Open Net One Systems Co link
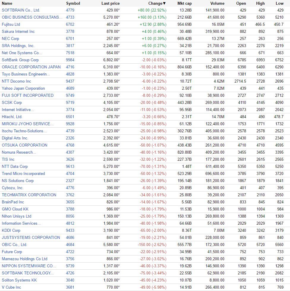Screen dimensions: 290x291 [x=22, y=53]
